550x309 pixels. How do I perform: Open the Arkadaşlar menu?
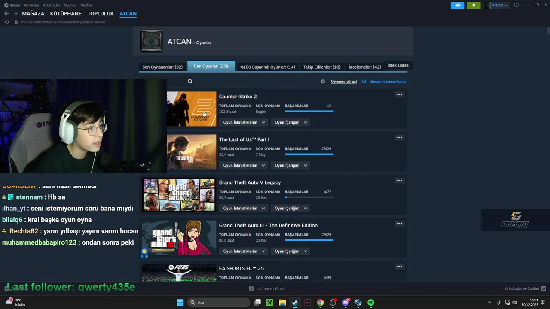[x=52, y=5]
